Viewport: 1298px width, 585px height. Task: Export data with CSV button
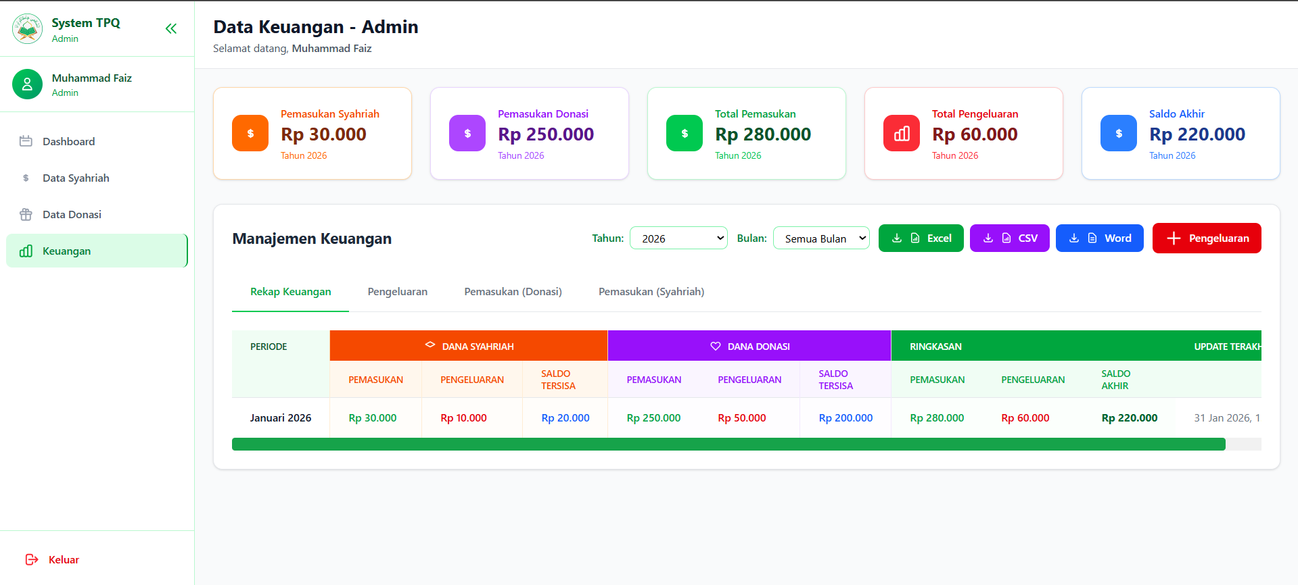tap(1009, 238)
